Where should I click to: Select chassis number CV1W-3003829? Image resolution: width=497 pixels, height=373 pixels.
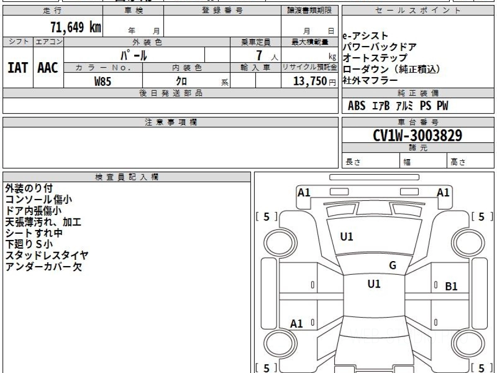pyautogui.click(x=417, y=136)
